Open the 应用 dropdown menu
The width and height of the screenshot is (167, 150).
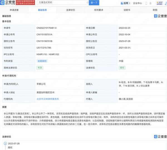(127, 3)
